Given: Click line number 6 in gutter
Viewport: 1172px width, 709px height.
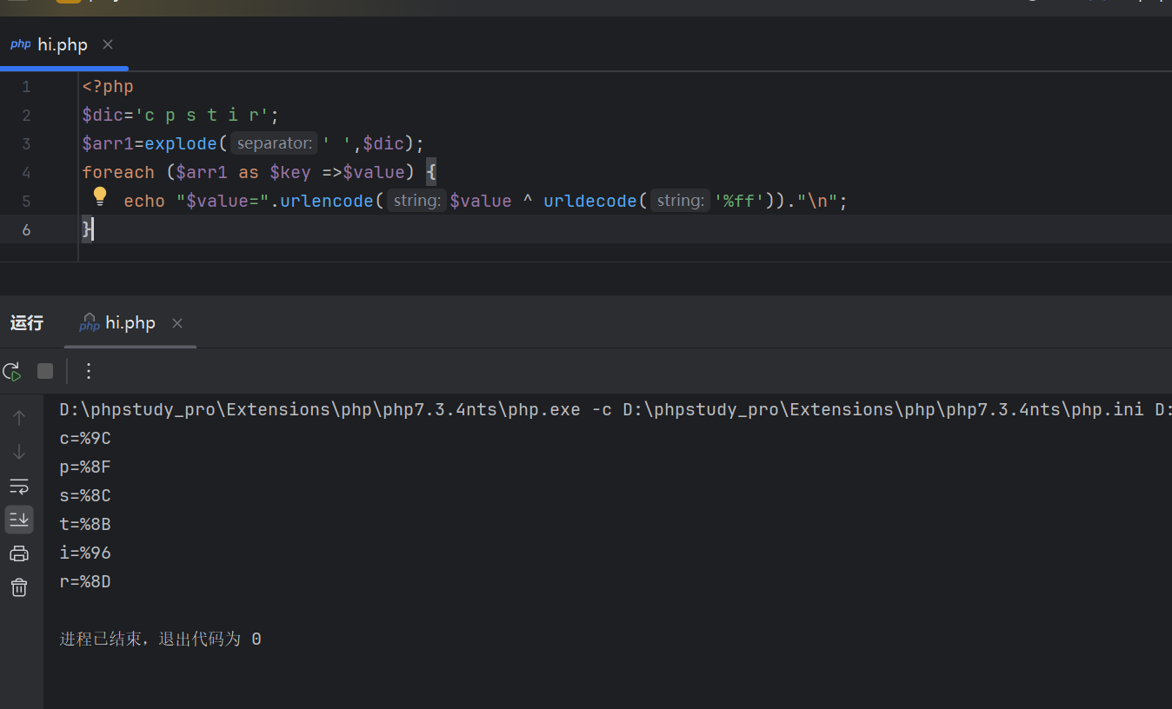Looking at the screenshot, I should [x=26, y=229].
